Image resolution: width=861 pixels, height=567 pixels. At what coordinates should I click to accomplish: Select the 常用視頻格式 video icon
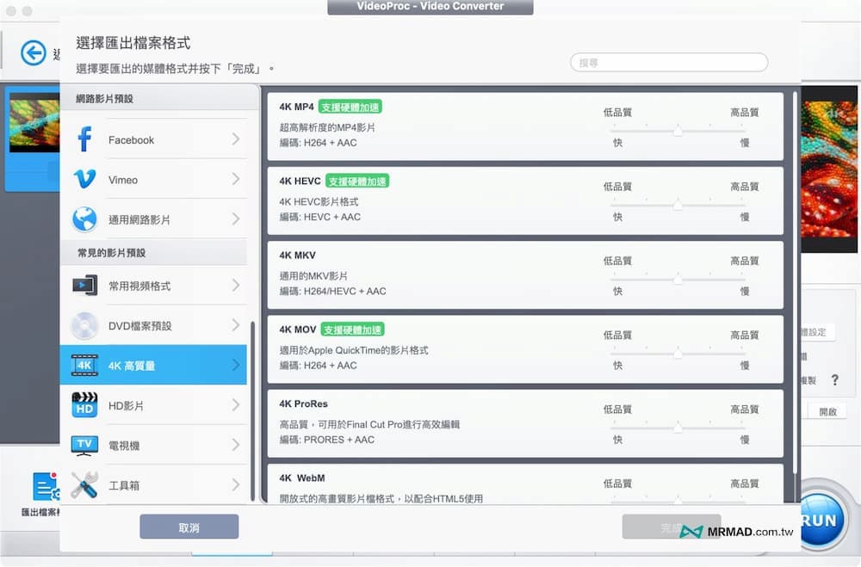(84, 285)
